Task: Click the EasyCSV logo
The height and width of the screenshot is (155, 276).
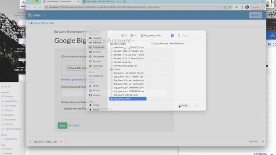Action: 38,15
